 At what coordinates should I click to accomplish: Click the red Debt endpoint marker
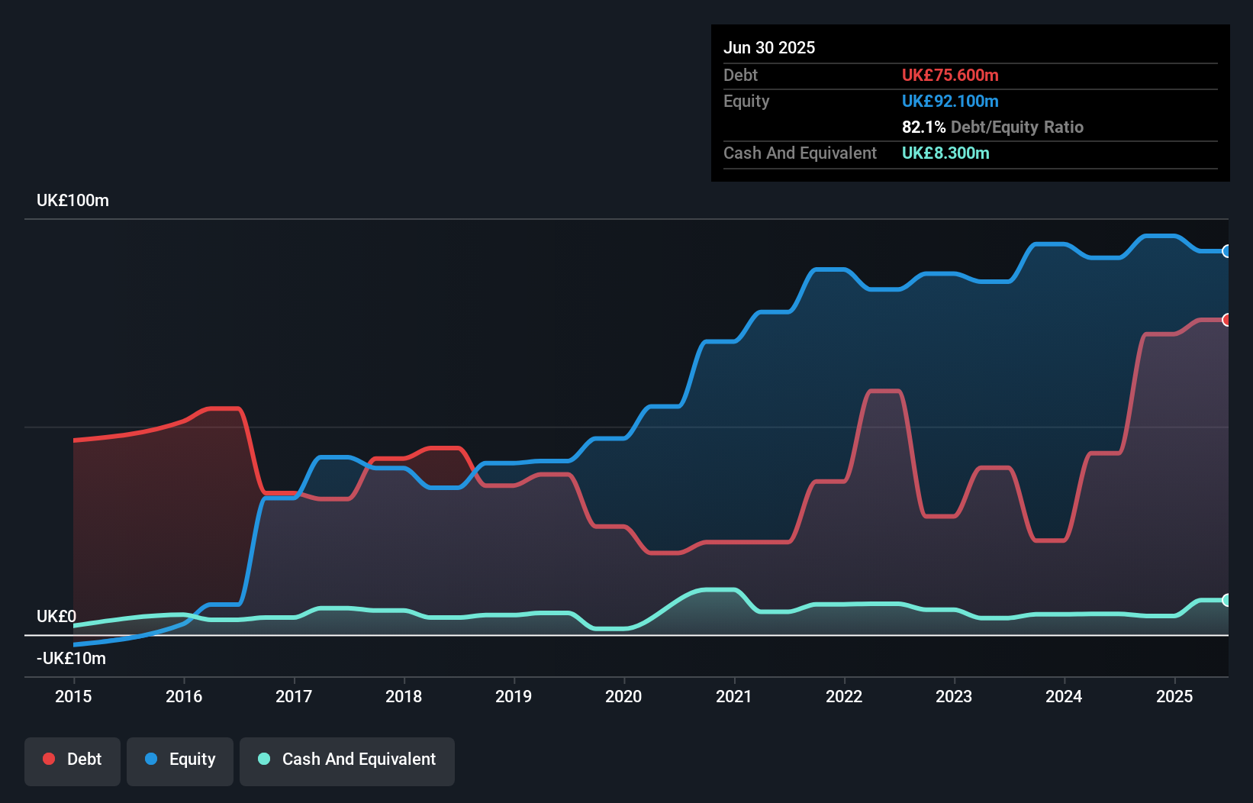1226,320
